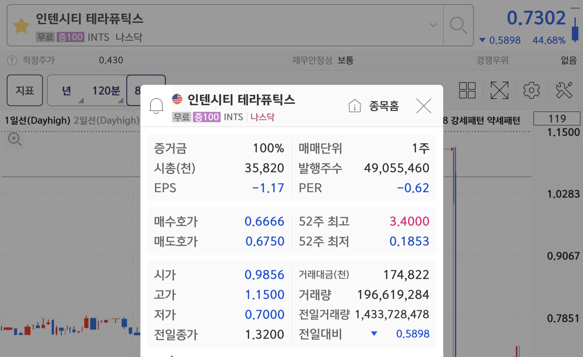Open the 종목홈 house icon
This screenshot has width=583, height=357.
pos(355,106)
